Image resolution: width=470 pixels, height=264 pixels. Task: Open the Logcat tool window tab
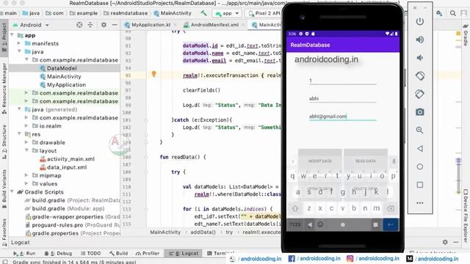184,253
